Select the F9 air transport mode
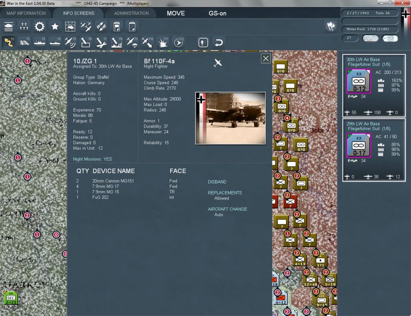Viewport: 411px width, 316px height. point(132,42)
